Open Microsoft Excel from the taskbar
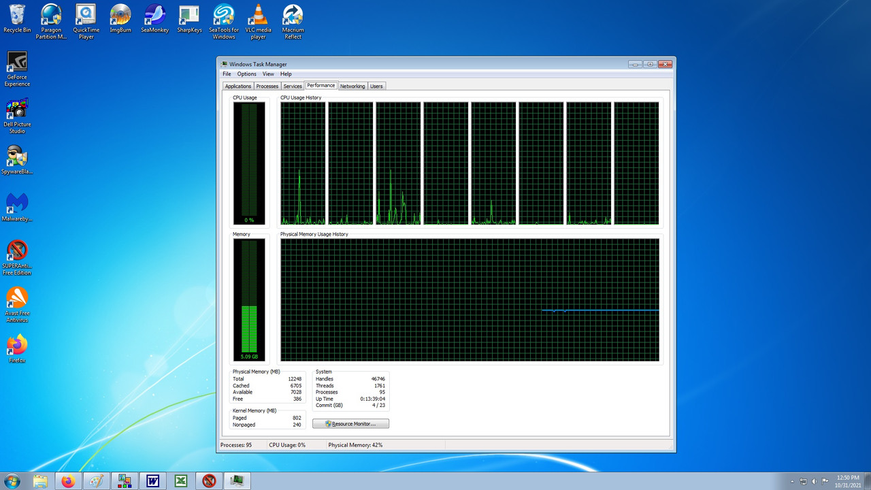 tap(181, 481)
